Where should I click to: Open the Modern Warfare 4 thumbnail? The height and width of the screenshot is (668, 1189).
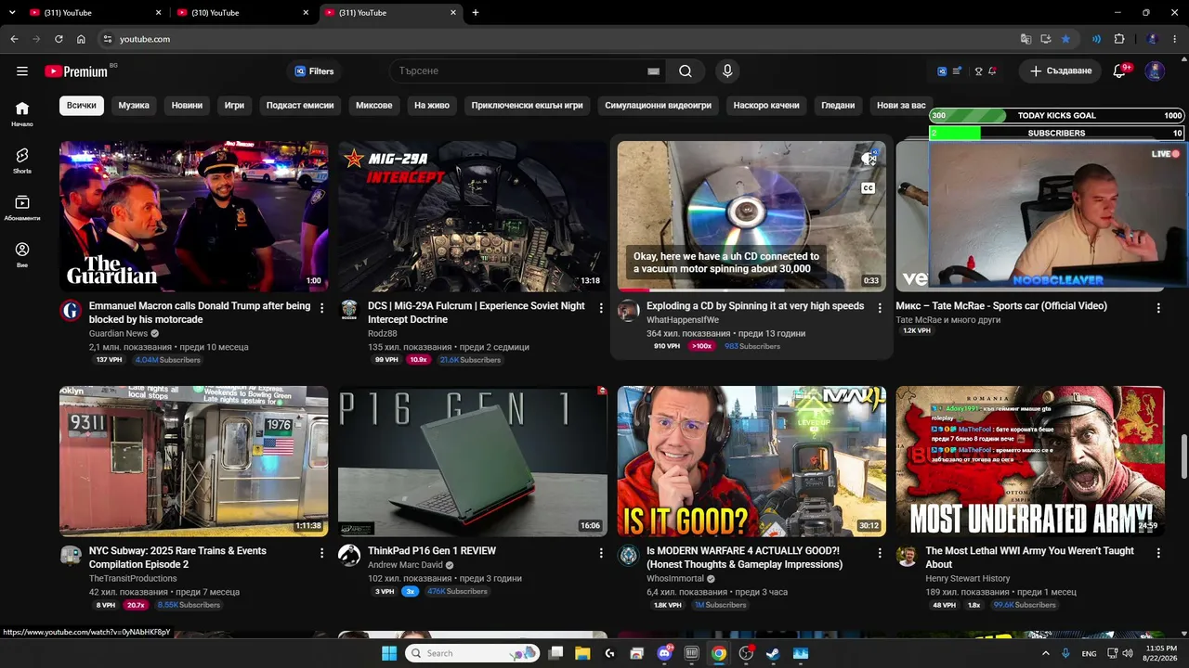pyautogui.click(x=751, y=461)
